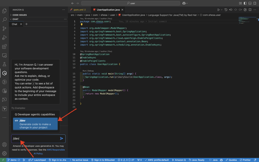Open the Run and Debug view
The image size is (259, 162).
coord(5,38)
